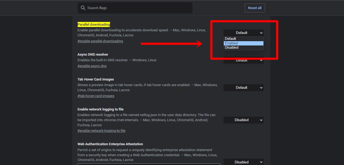The width and height of the screenshot is (344, 165).
Task: Open Web Authentication Enterprise Attestation dropdown
Action: [243, 162]
